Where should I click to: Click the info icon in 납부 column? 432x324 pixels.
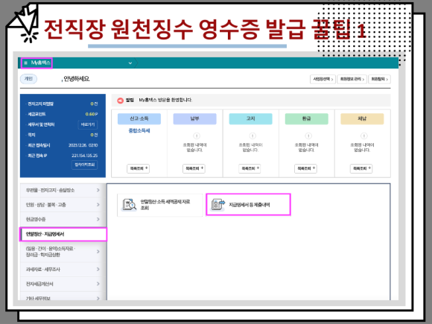(x=197, y=136)
